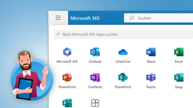Open the Excel app icon
Image resolution: width=193 pixels, height=108 pixels.
(179, 52)
